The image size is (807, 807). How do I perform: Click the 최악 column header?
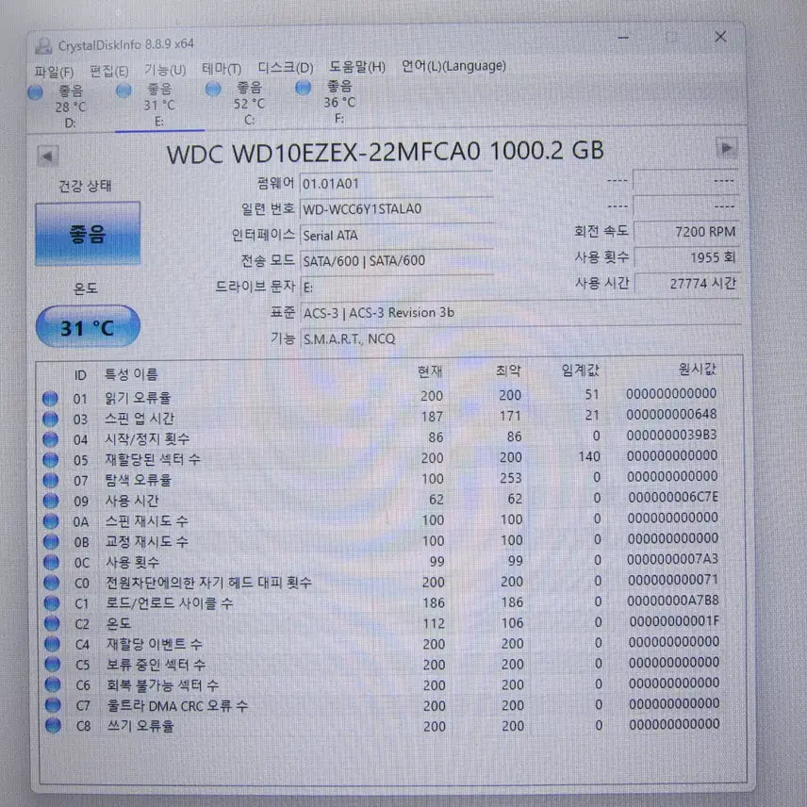[508, 371]
